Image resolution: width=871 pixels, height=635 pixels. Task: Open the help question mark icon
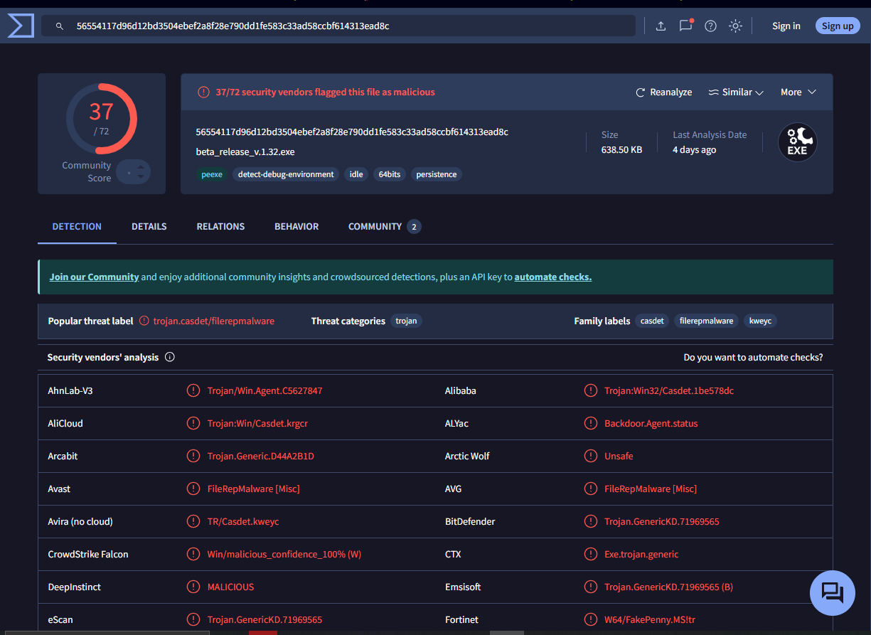[x=710, y=26]
